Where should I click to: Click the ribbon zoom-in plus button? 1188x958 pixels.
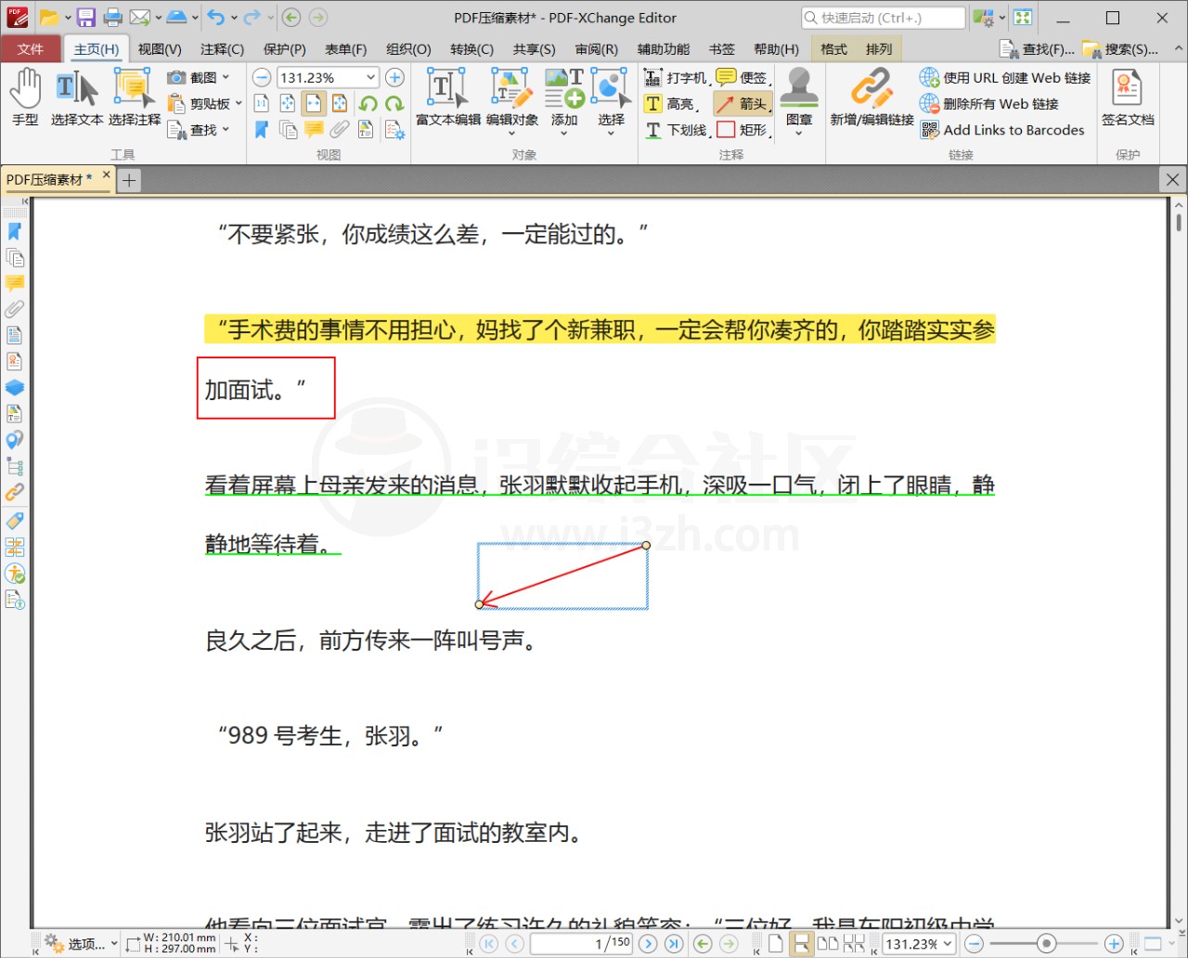pyautogui.click(x=394, y=78)
